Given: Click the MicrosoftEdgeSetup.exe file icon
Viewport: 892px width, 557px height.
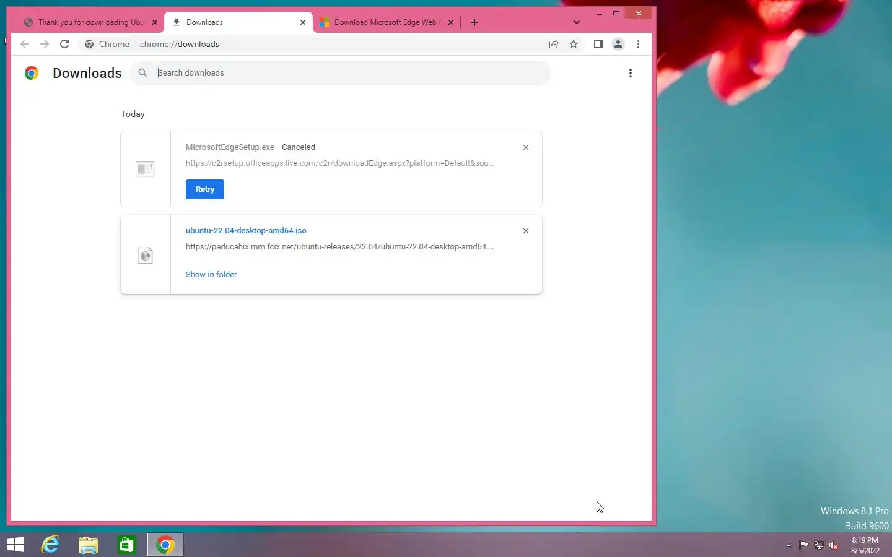Looking at the screenshot, I should point(145,168).
